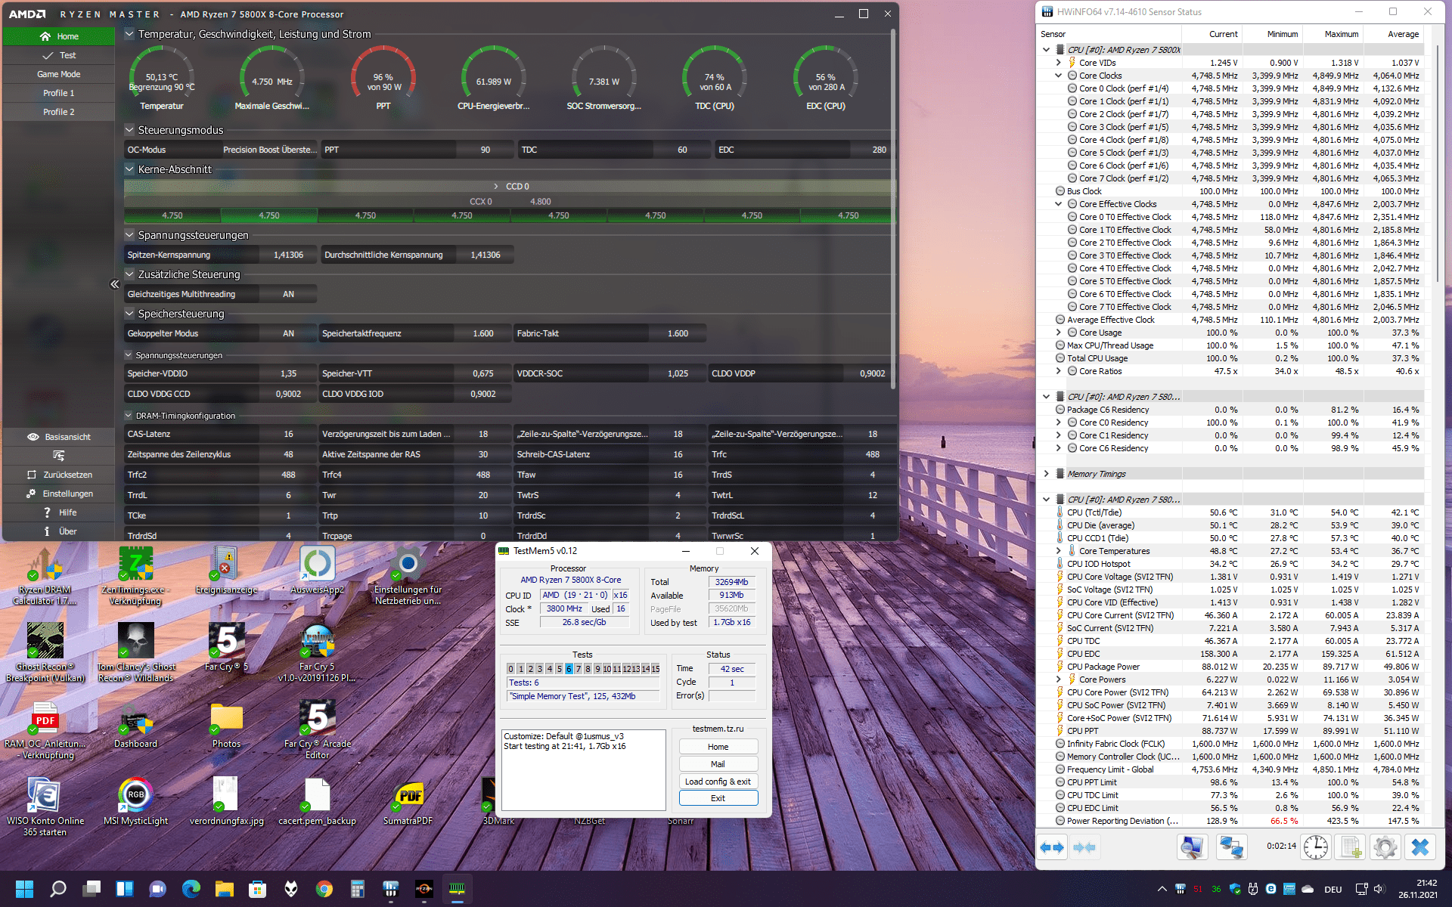Launch AusweisApp2 from desktop
This screenshot has height=907, width=1452.
coord(317,571)
